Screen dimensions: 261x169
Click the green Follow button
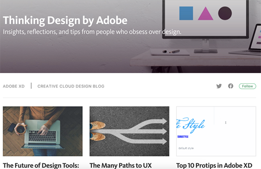pyautogui.click(x=247, y=86)
